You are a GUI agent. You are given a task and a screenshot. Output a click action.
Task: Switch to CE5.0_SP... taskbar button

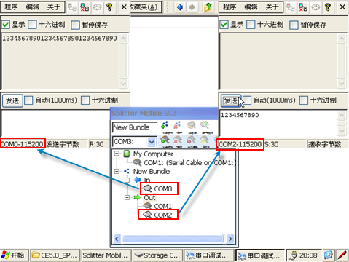point(55,255)
